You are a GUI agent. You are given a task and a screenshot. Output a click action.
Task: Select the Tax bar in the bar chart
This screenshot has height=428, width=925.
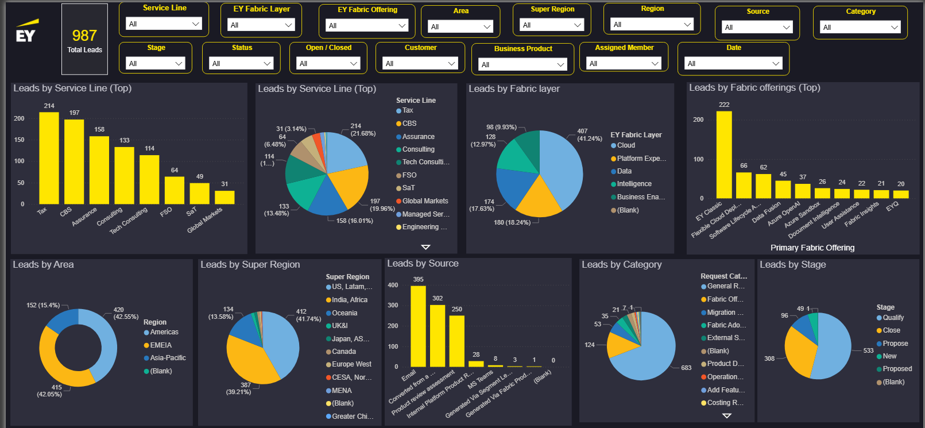49,158
